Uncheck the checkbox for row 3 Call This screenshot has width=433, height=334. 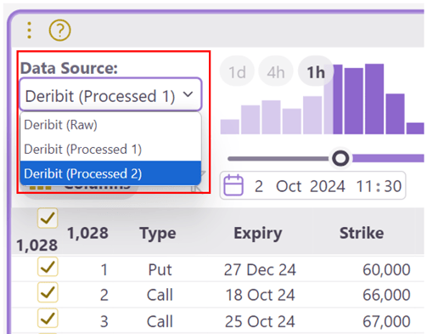(48, 318)
